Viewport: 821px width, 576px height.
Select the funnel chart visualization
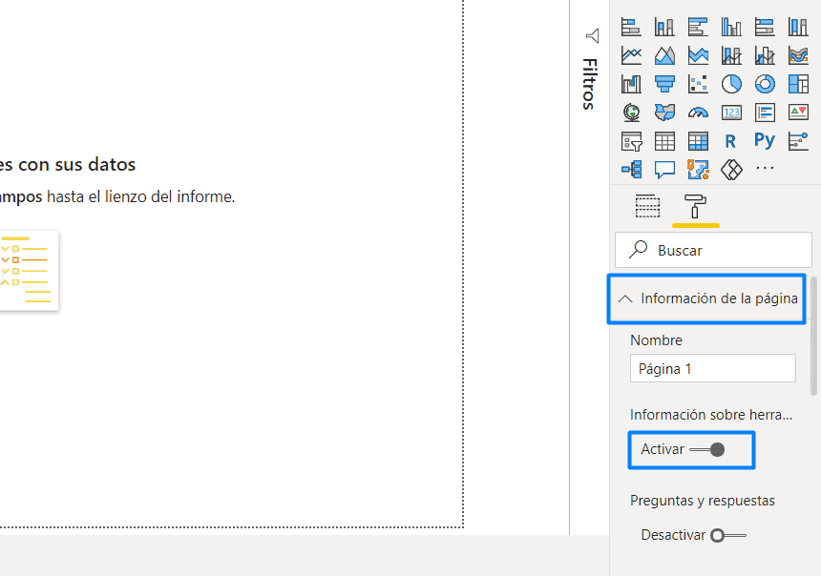click(664, 84)
